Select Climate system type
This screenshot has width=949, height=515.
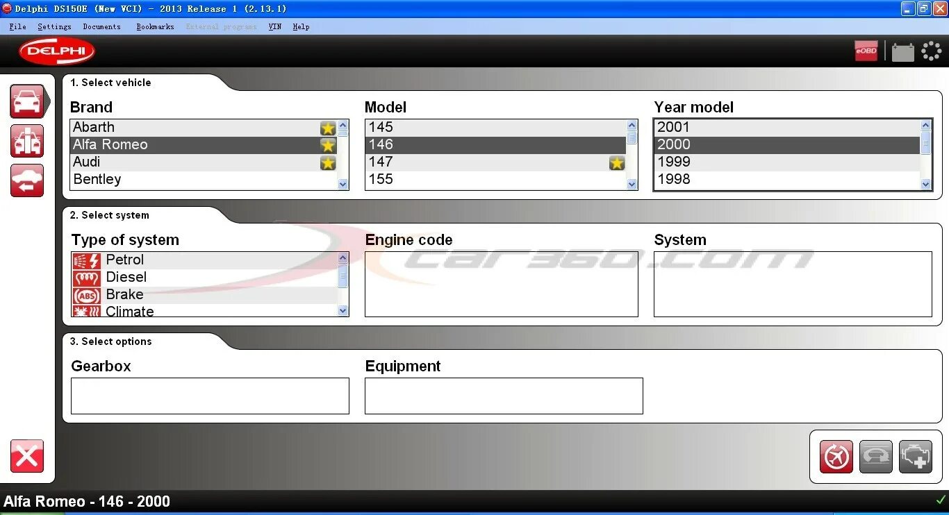click(x=204, y=311)
